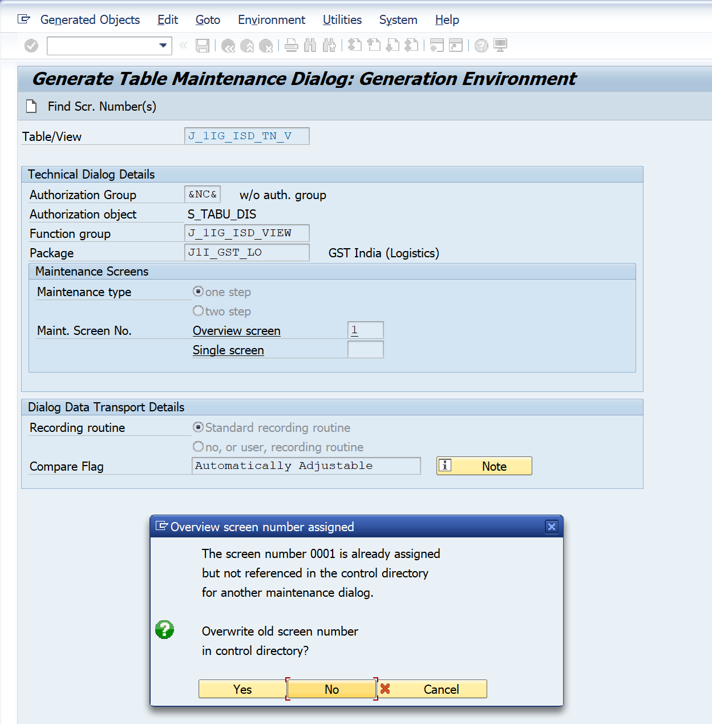Screen dimensions: 712x724
Task: Click the SAP menu icon left of Generated Objects
Action: click(x=24, y=19)
